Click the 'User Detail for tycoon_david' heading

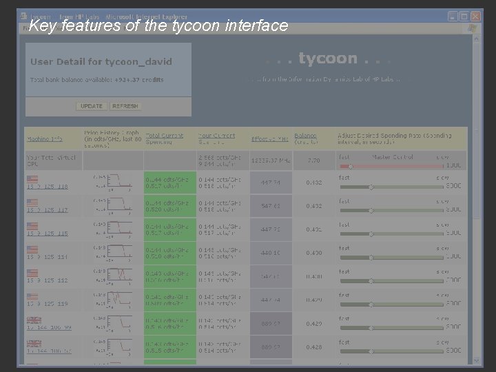click(x=101, y=62)
